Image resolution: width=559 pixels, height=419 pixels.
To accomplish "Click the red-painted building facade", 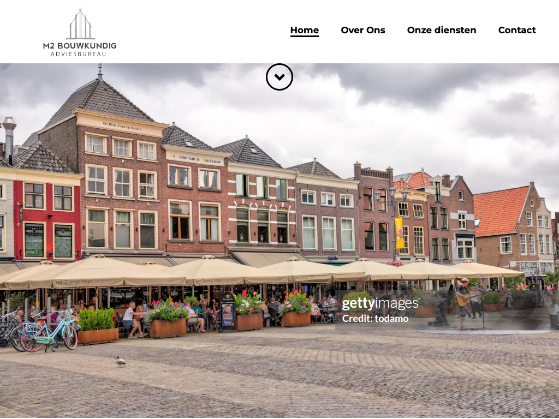I will coord(47,218).
